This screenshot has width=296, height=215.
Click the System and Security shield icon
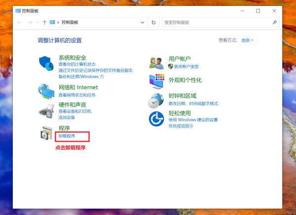click(45, 63)
